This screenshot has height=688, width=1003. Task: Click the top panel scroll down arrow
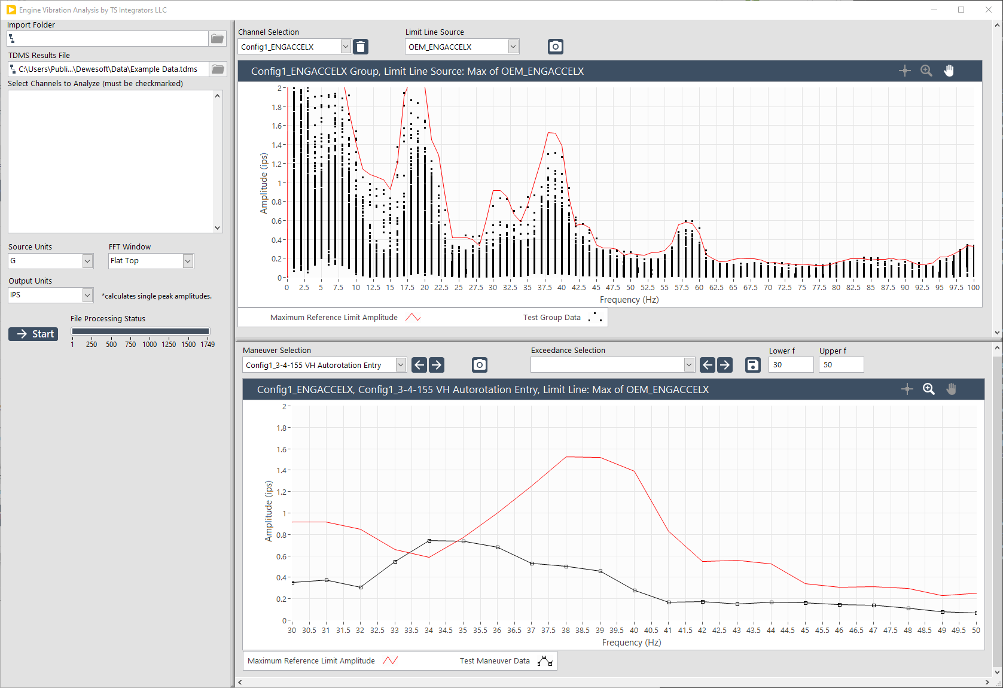[x=997, y=333]
